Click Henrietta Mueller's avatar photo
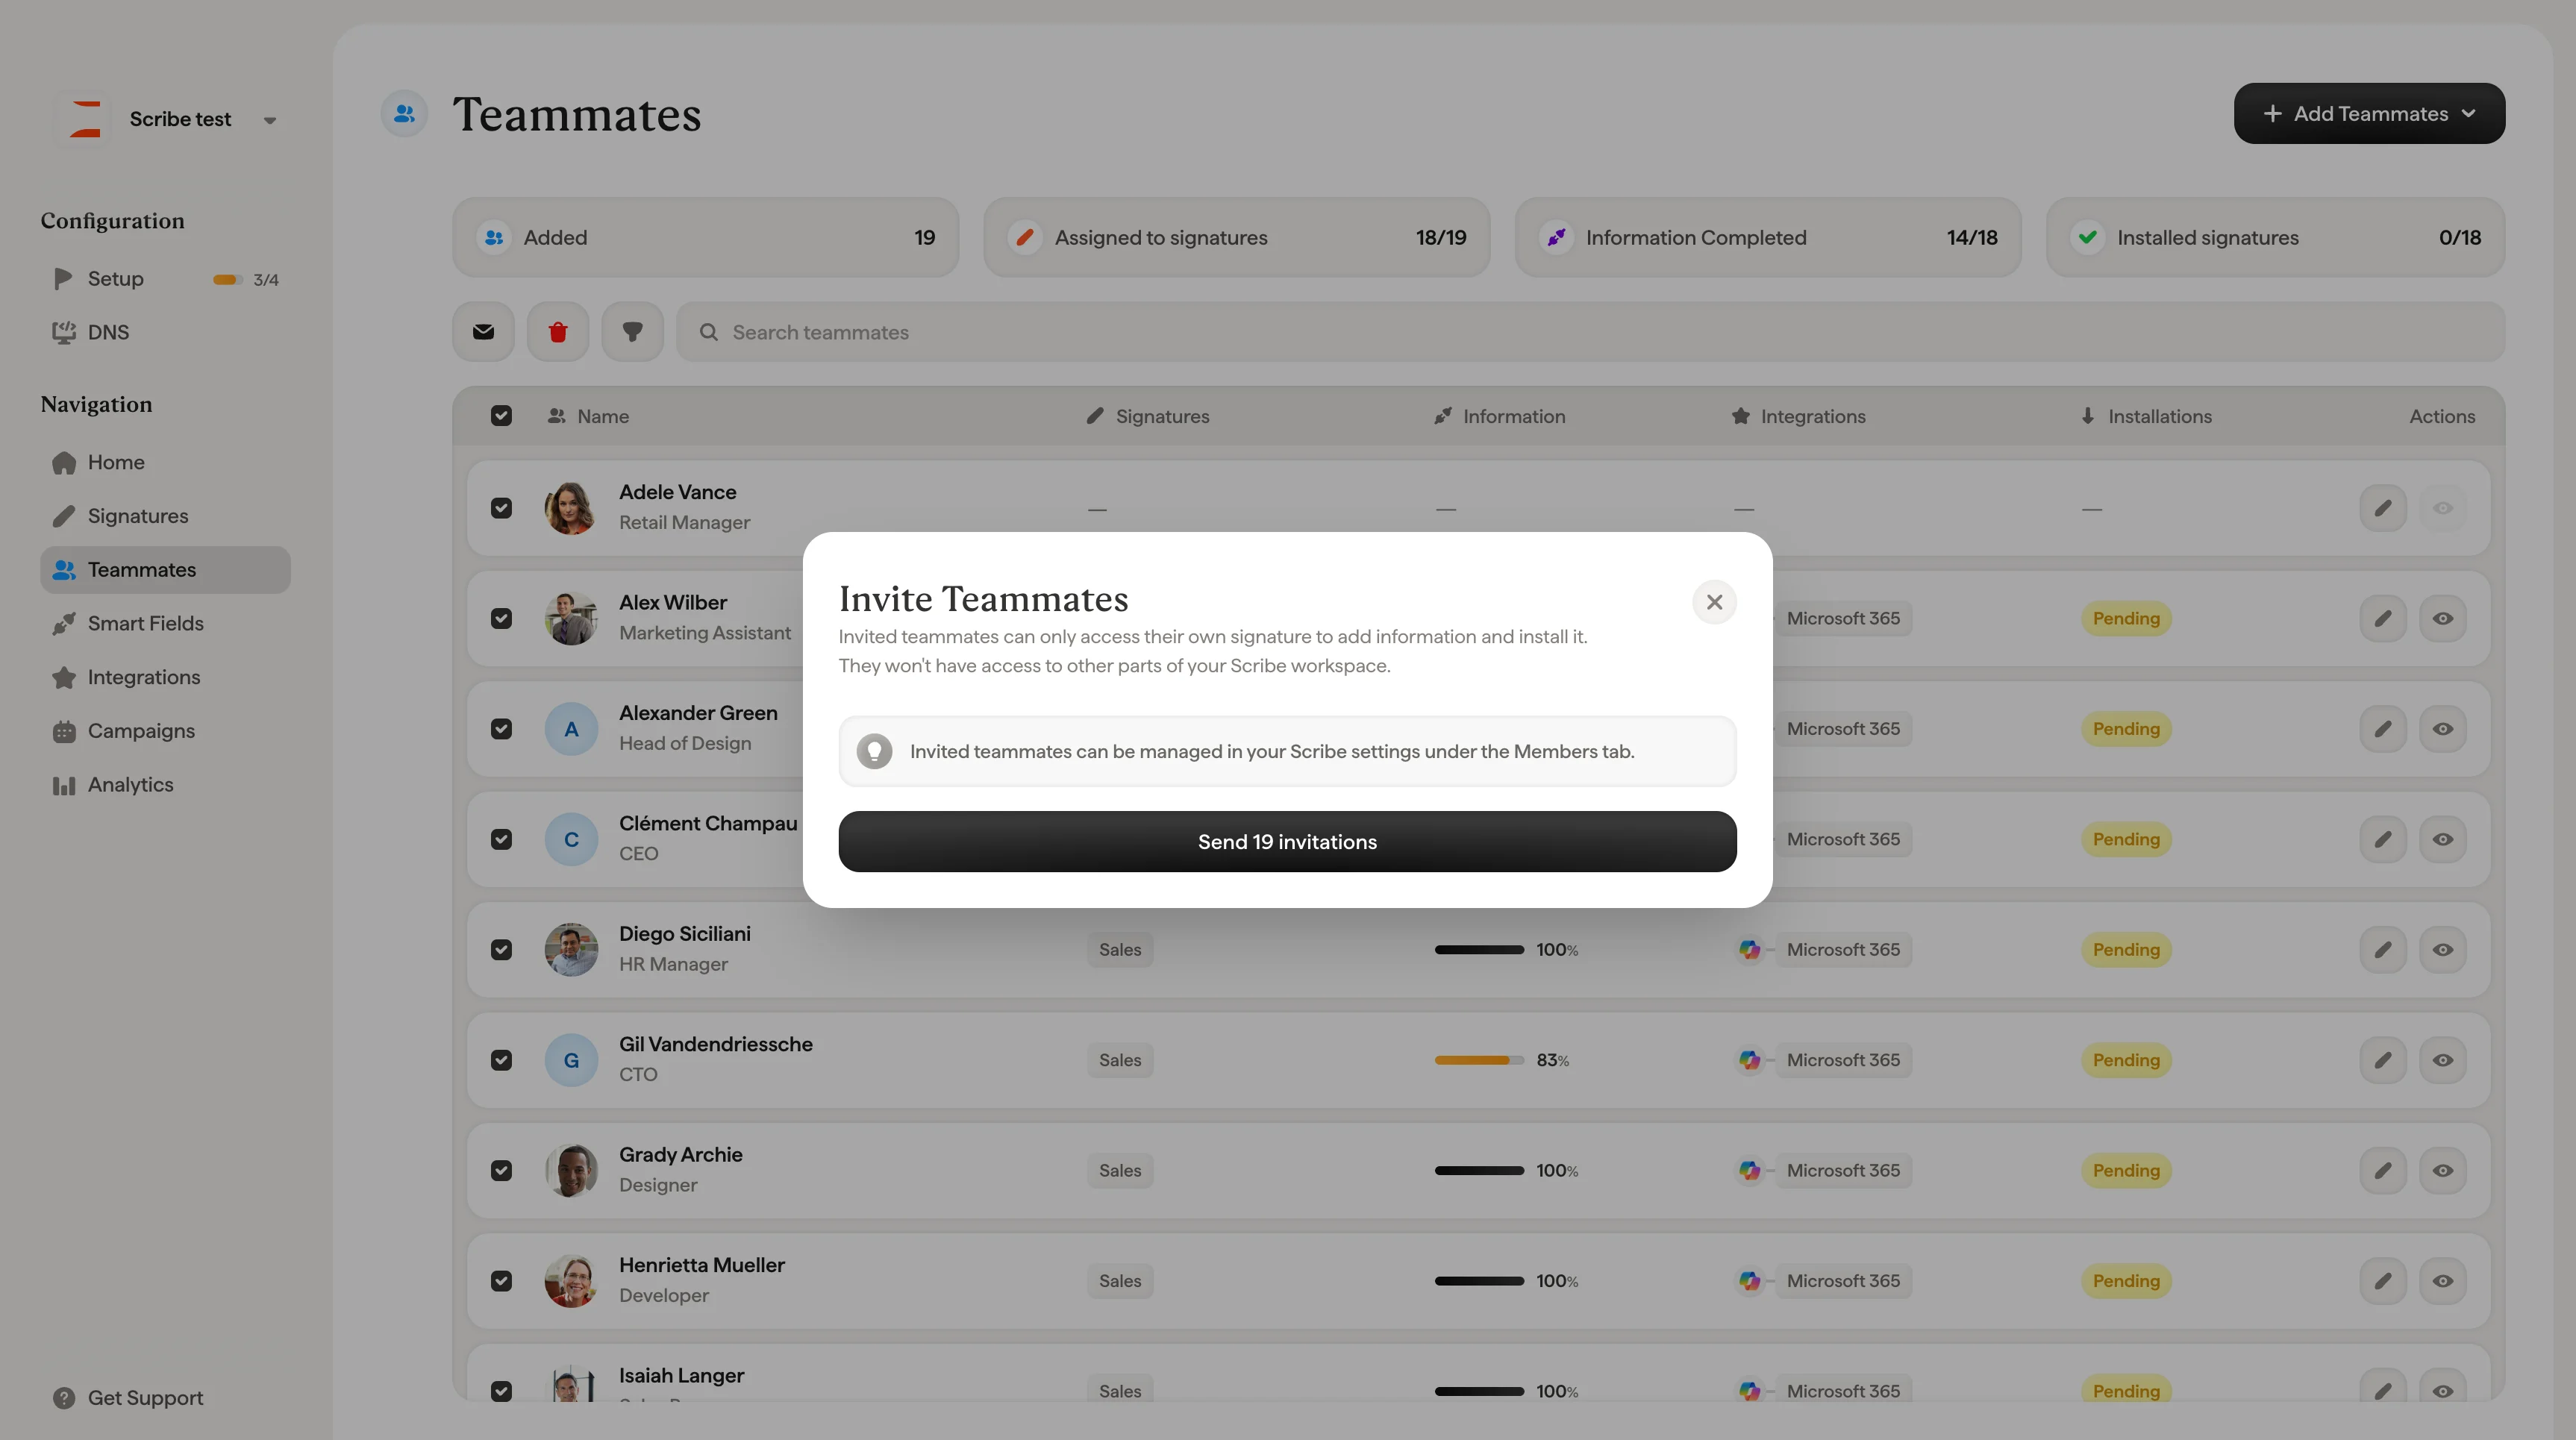The width and height of the screenshot is (2576, 1440). tap(571, 1281)
